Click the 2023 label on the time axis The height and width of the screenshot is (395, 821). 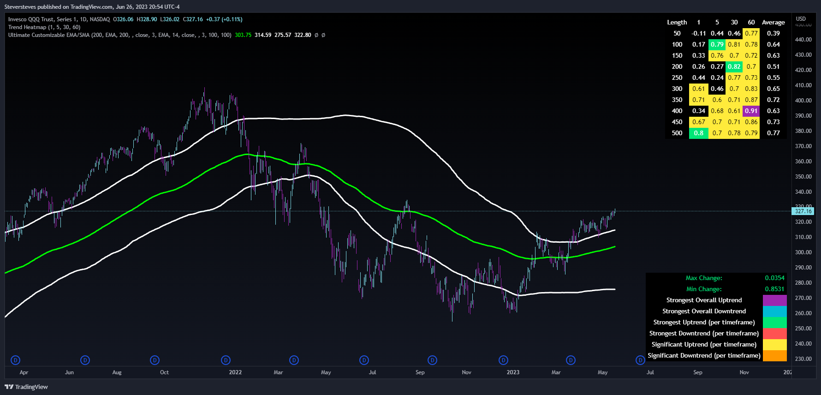point(513,372)
